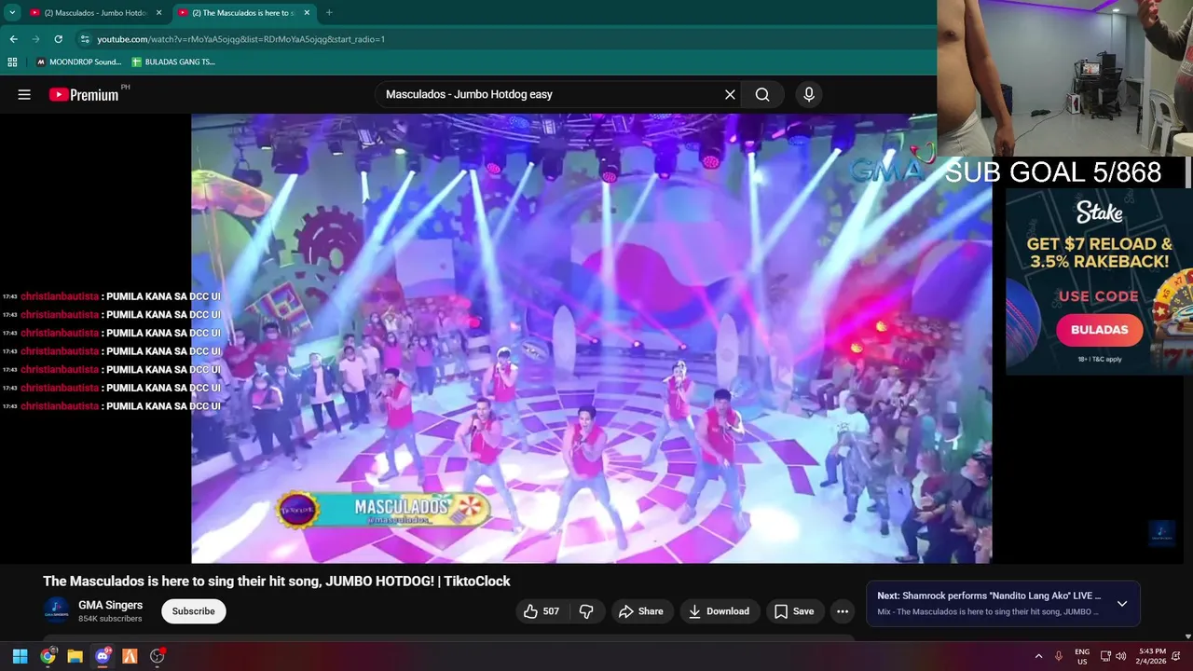The width and height of the screenshot is (1193, 671).
Task: Open the Chrome tab search dropdown
Action: [12, 13]
